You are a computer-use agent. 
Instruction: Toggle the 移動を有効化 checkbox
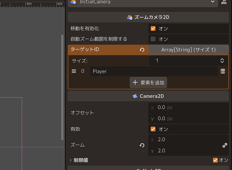pyautogui.click(x=153, y=29)
